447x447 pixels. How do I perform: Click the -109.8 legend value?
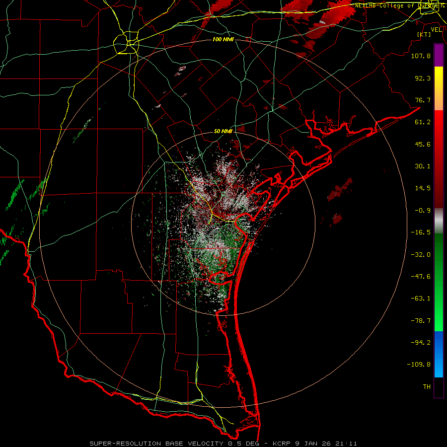coord(419,365)
